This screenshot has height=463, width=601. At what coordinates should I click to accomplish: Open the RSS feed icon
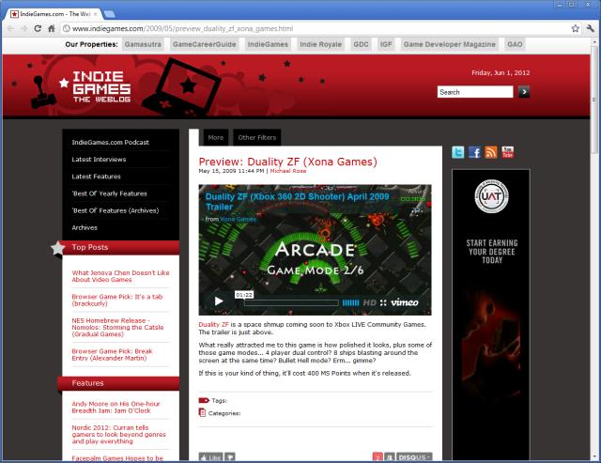[491, 152]
